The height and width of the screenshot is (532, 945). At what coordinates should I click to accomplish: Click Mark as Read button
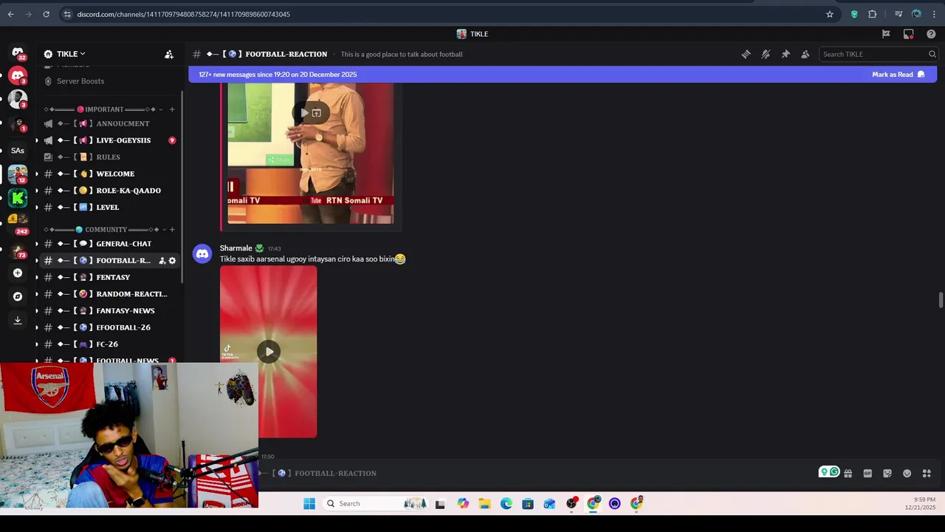[x=898, y=75]
